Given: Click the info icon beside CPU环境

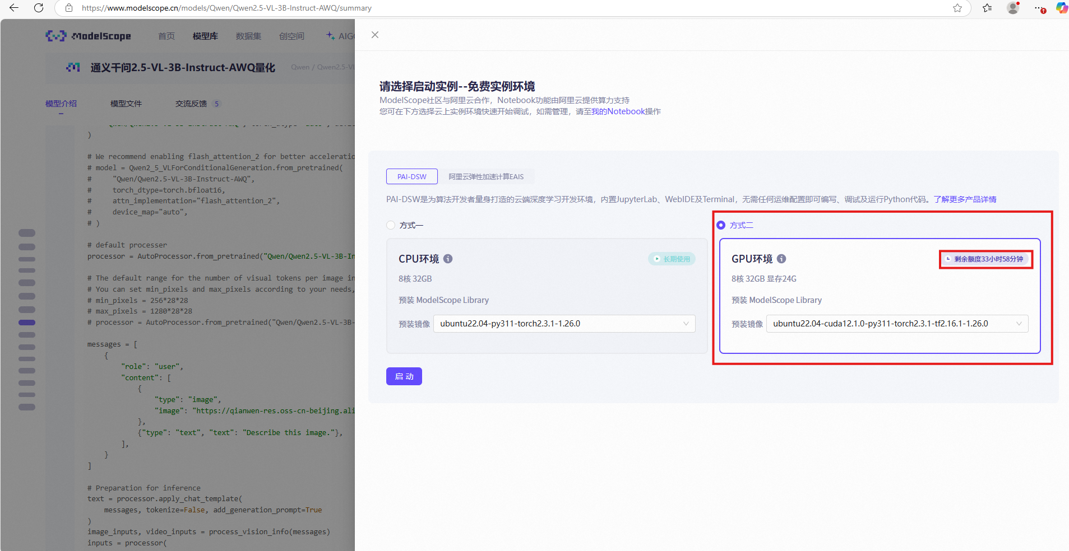Looking at the screenshot, I should click(x=448, y=259).
